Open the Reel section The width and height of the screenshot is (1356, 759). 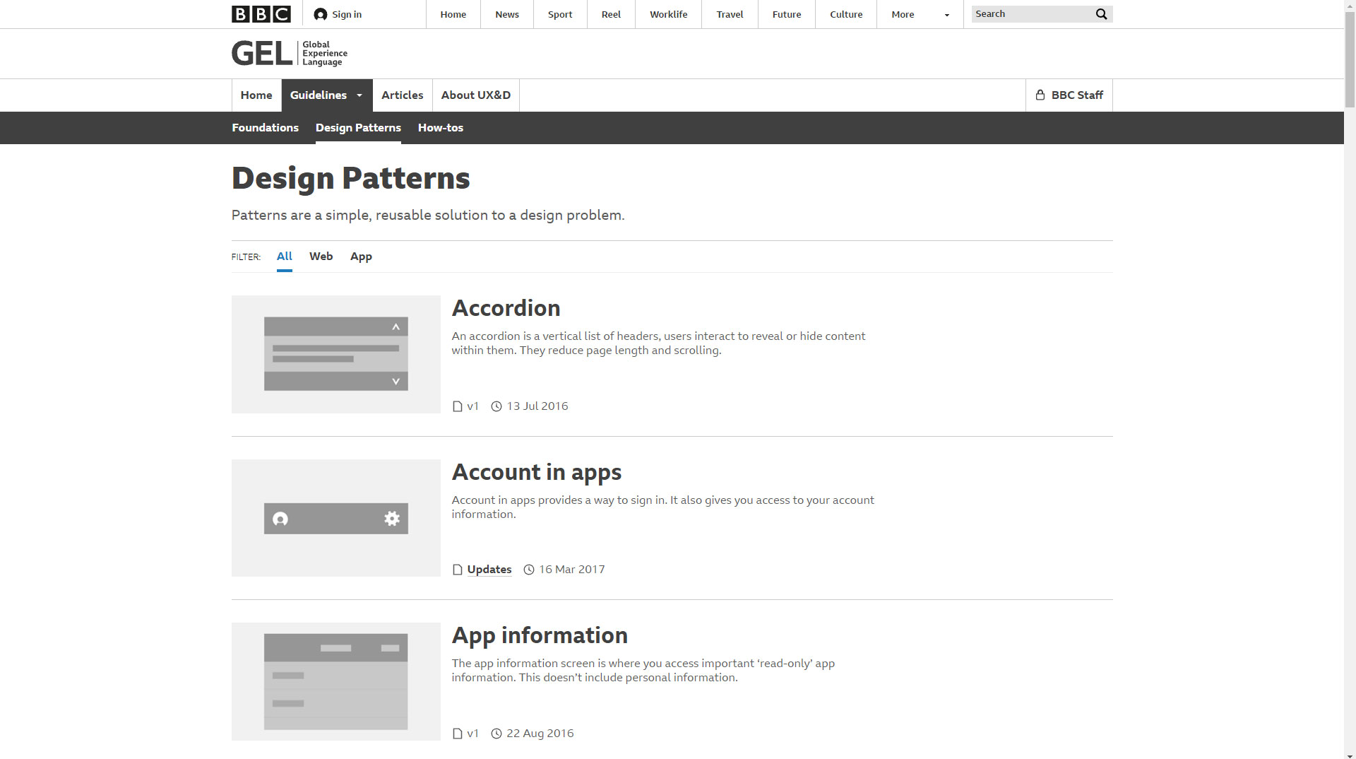[611, 14]
